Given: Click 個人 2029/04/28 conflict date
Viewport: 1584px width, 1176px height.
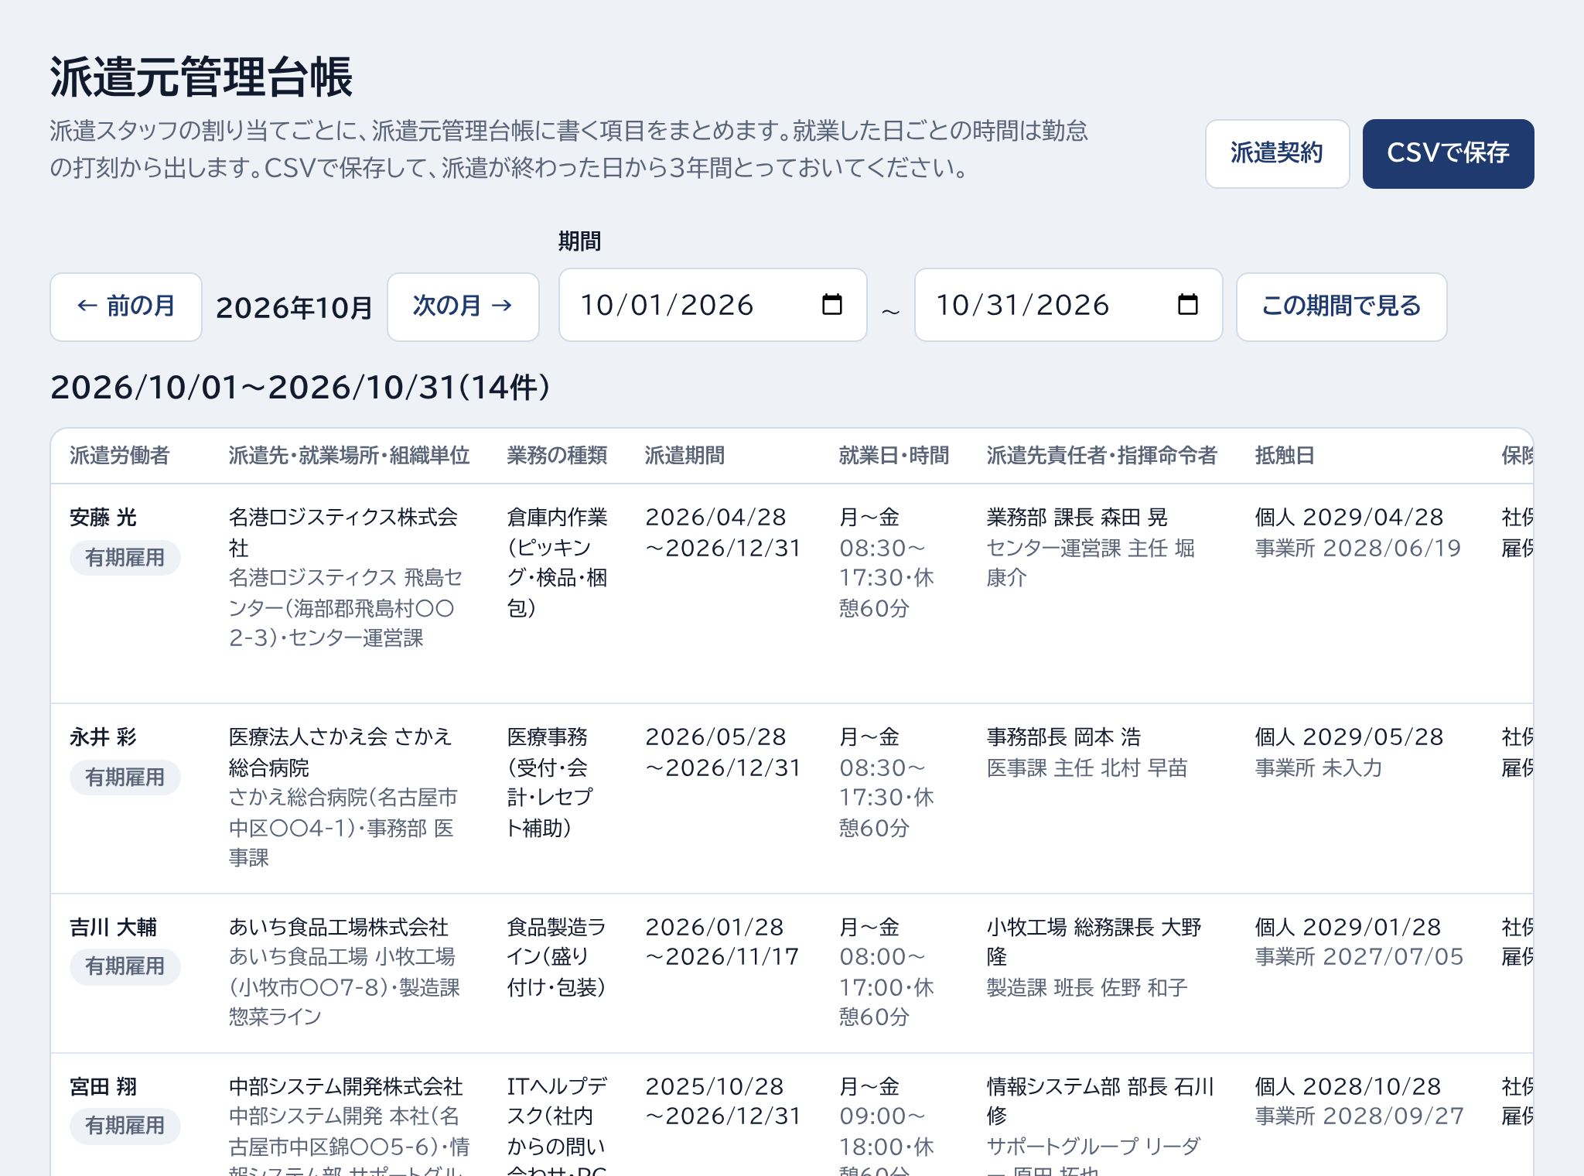Looking at the screenshot, I should click(1350, 518).
